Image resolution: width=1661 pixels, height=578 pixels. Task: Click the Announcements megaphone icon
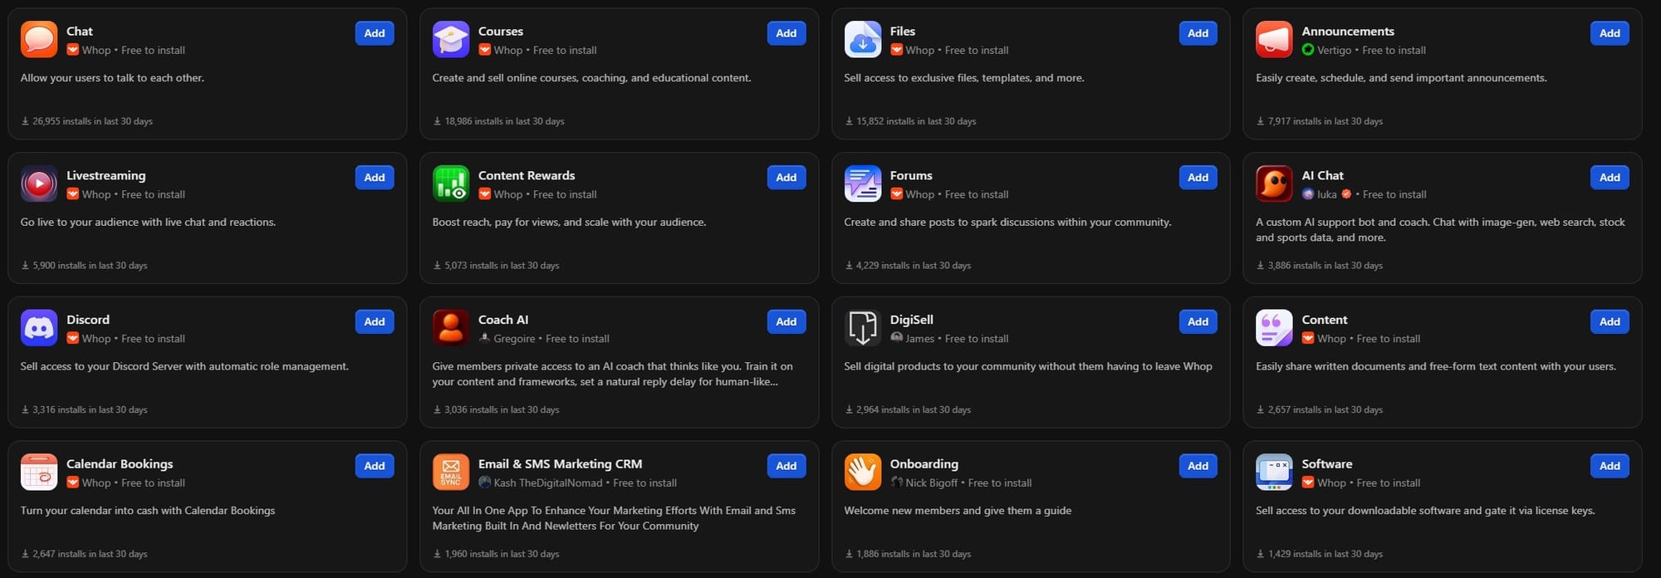1274,38
